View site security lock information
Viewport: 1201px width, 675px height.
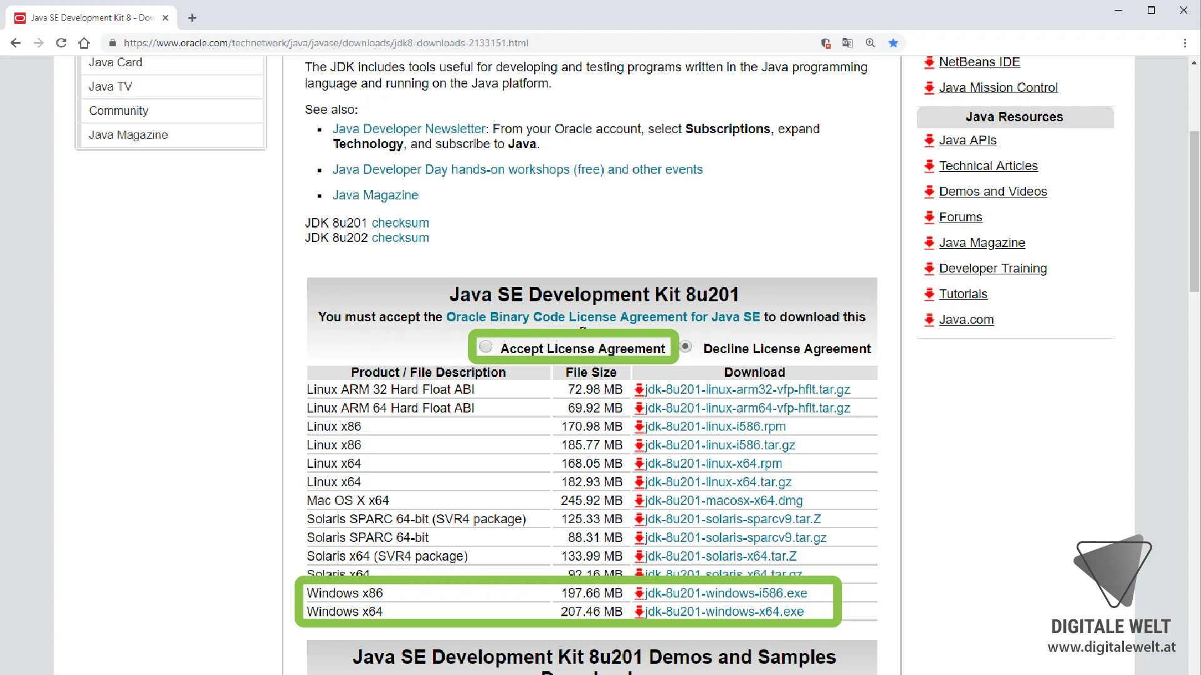113,43
